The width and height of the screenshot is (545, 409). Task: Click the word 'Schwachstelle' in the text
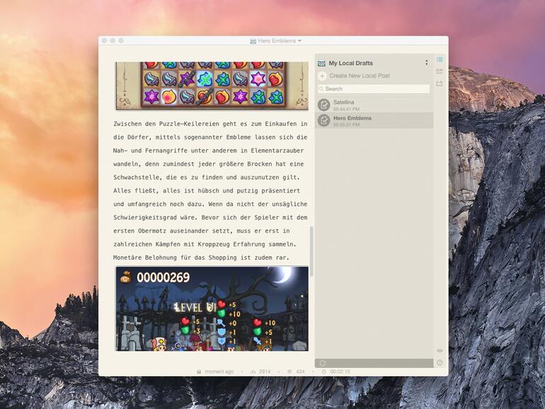136,177
